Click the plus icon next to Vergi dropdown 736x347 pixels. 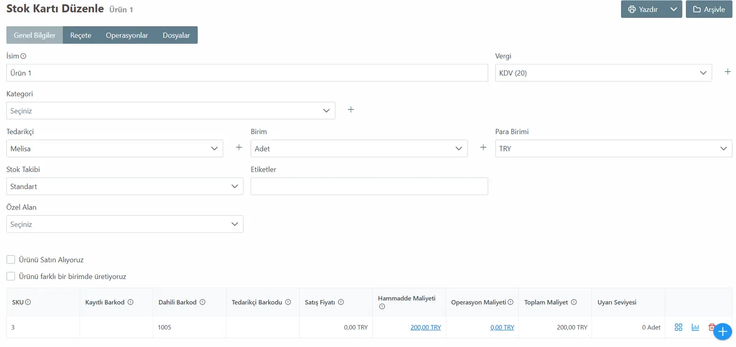727,72
